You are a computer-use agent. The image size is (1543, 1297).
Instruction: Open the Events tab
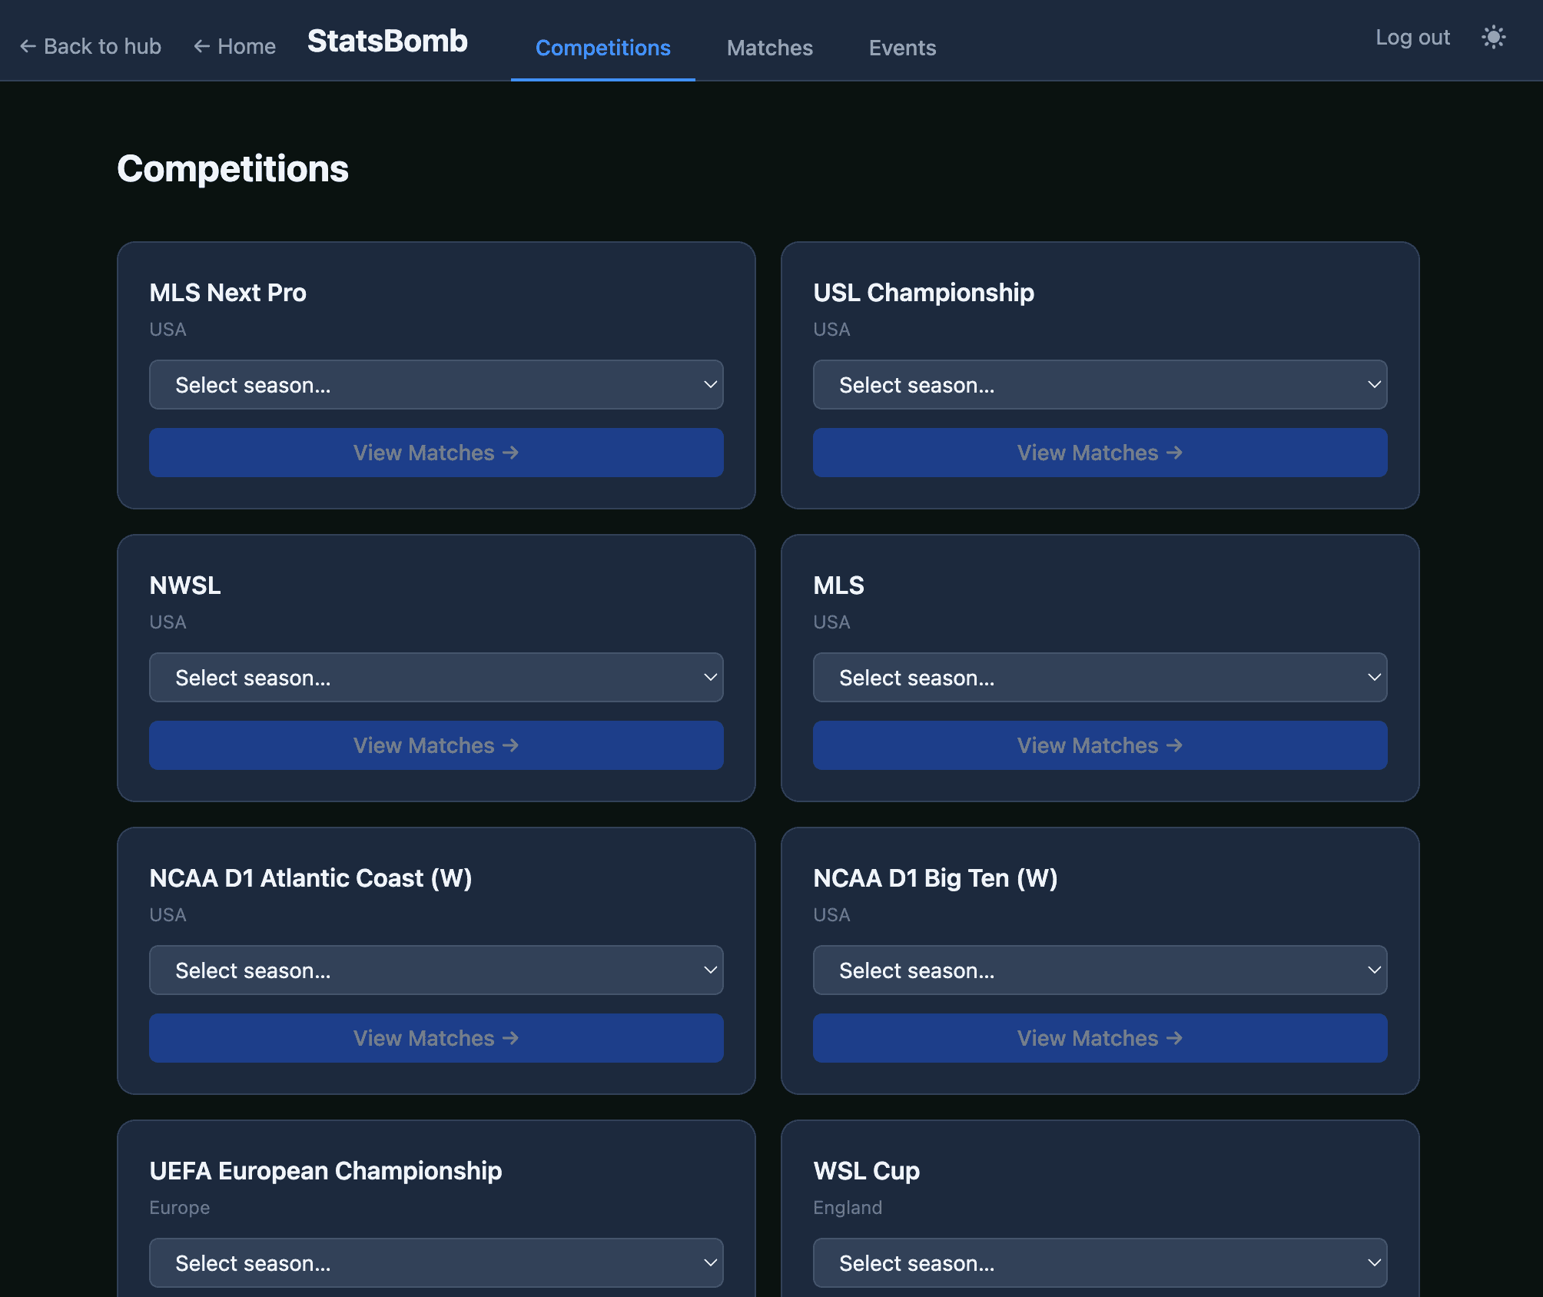[902, 48]
